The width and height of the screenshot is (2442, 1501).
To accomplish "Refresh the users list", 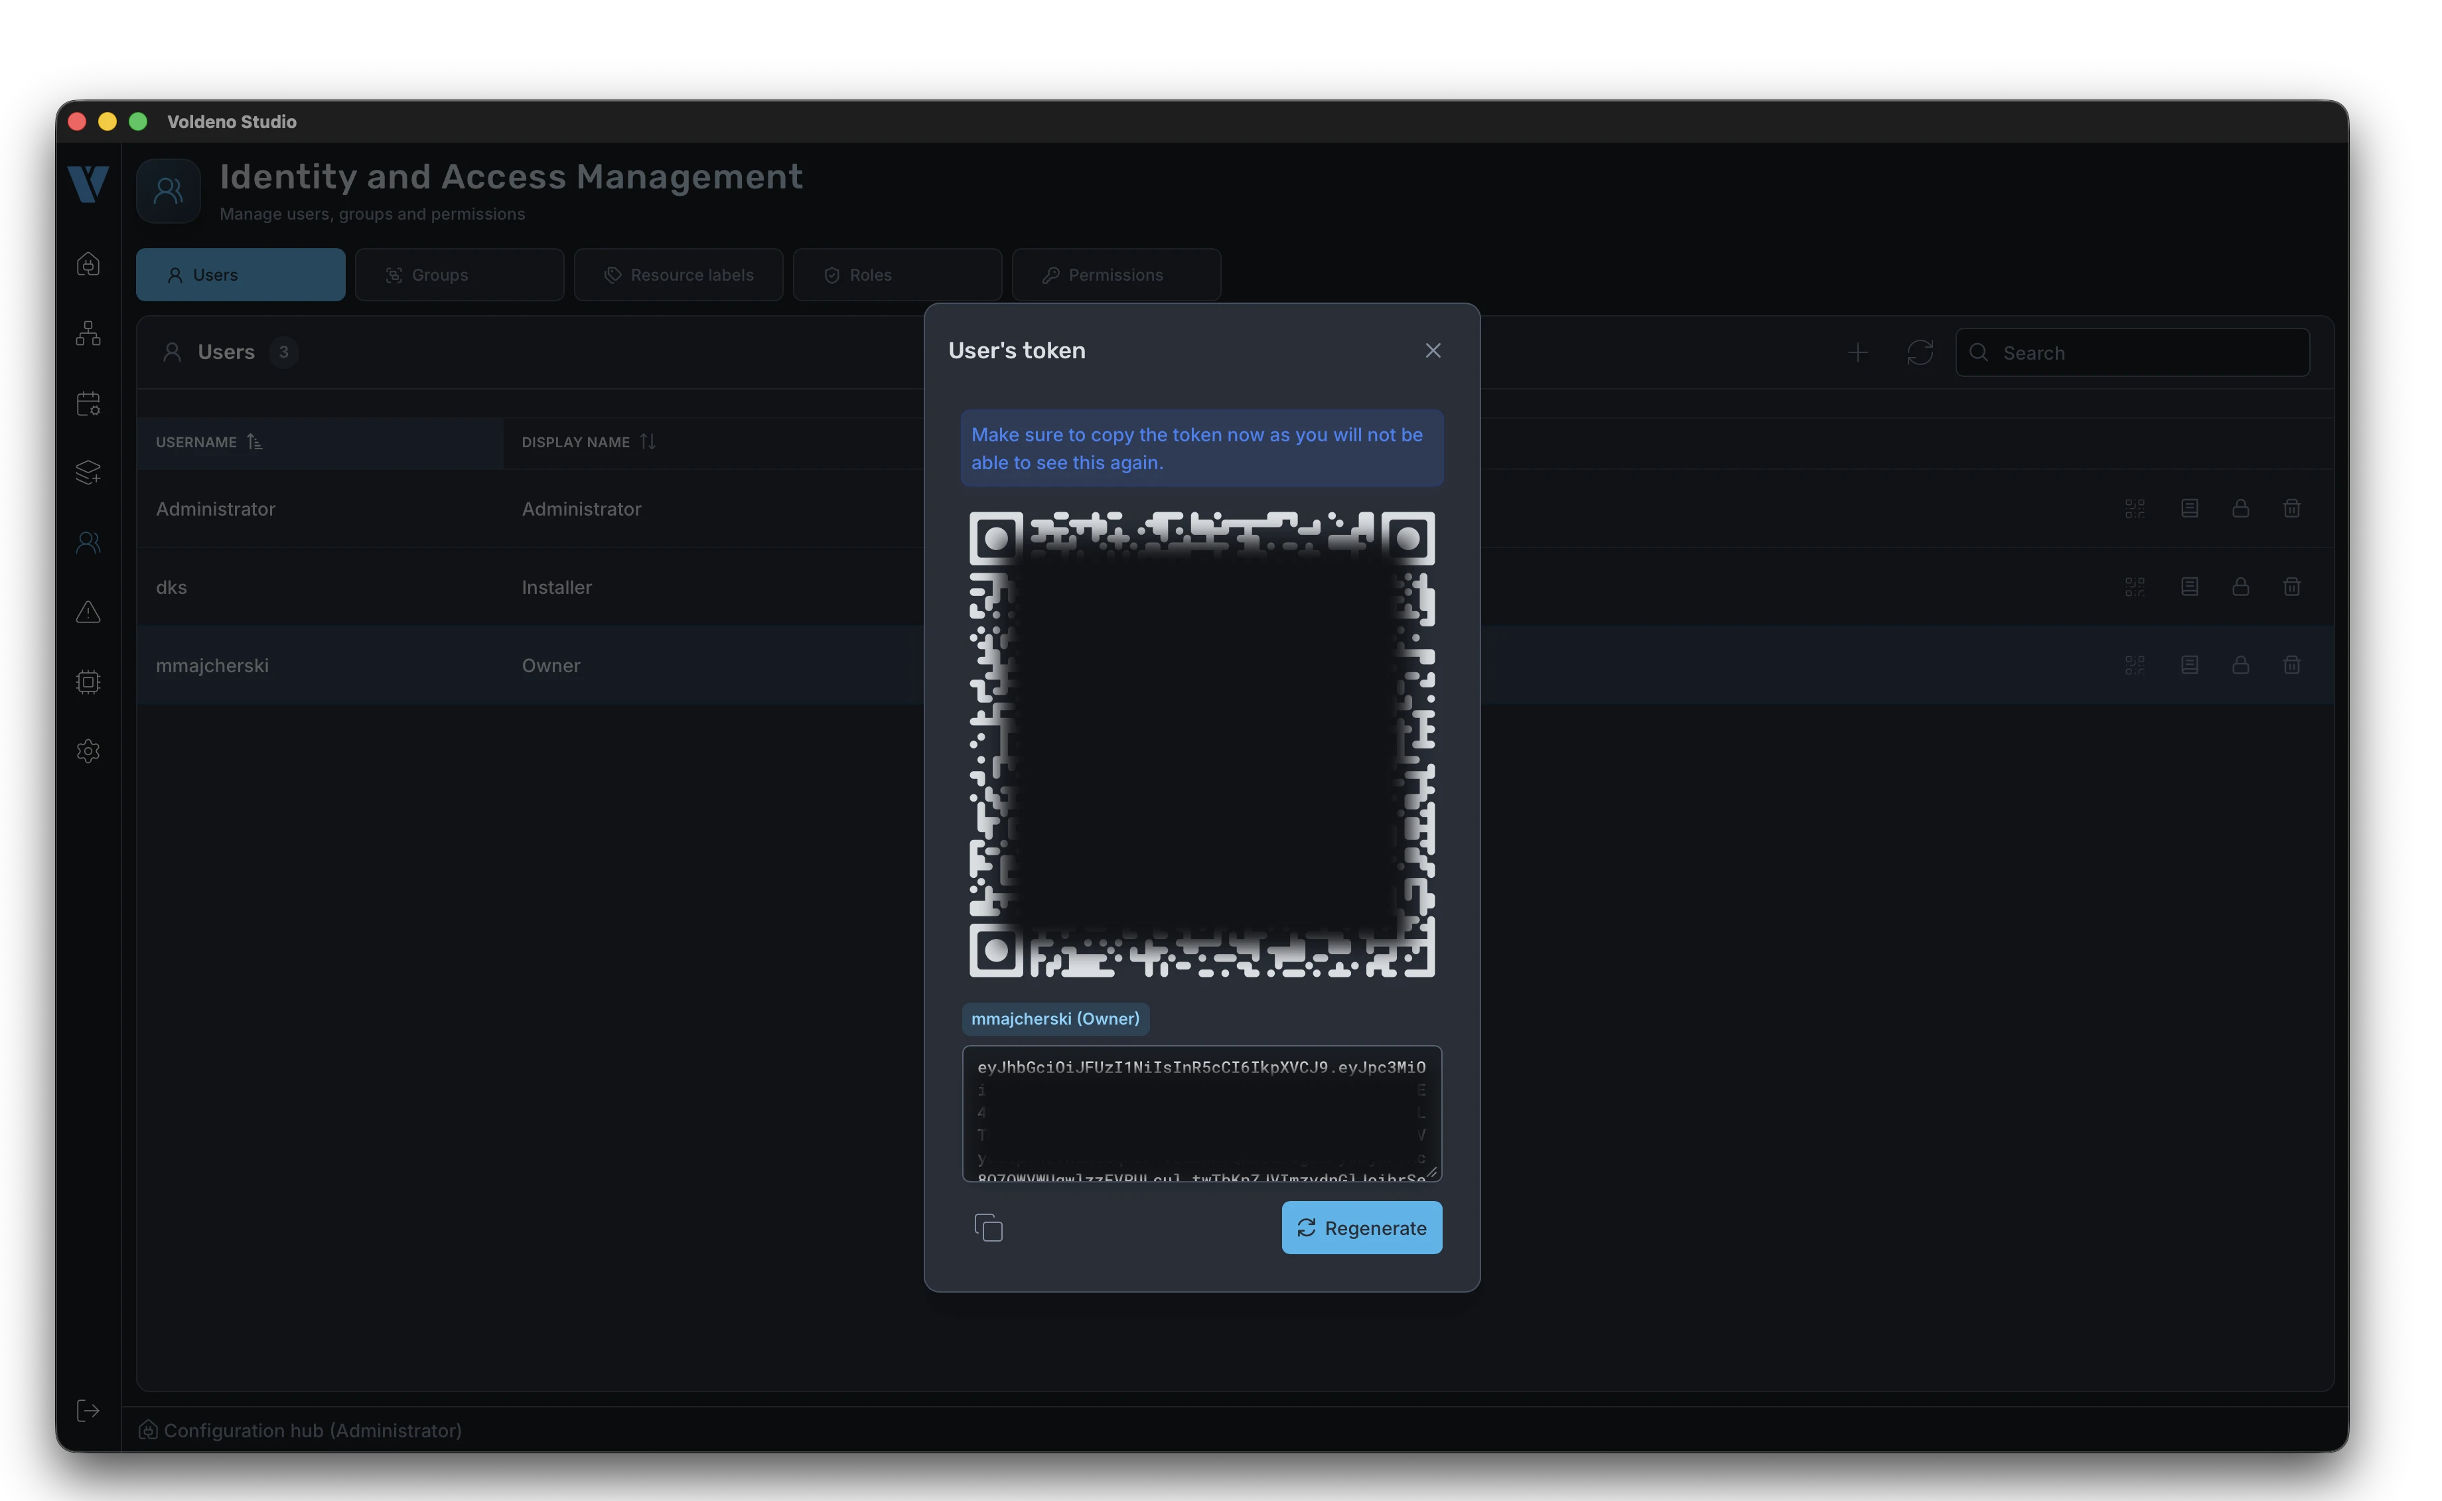I will [x=1920, y=352].
